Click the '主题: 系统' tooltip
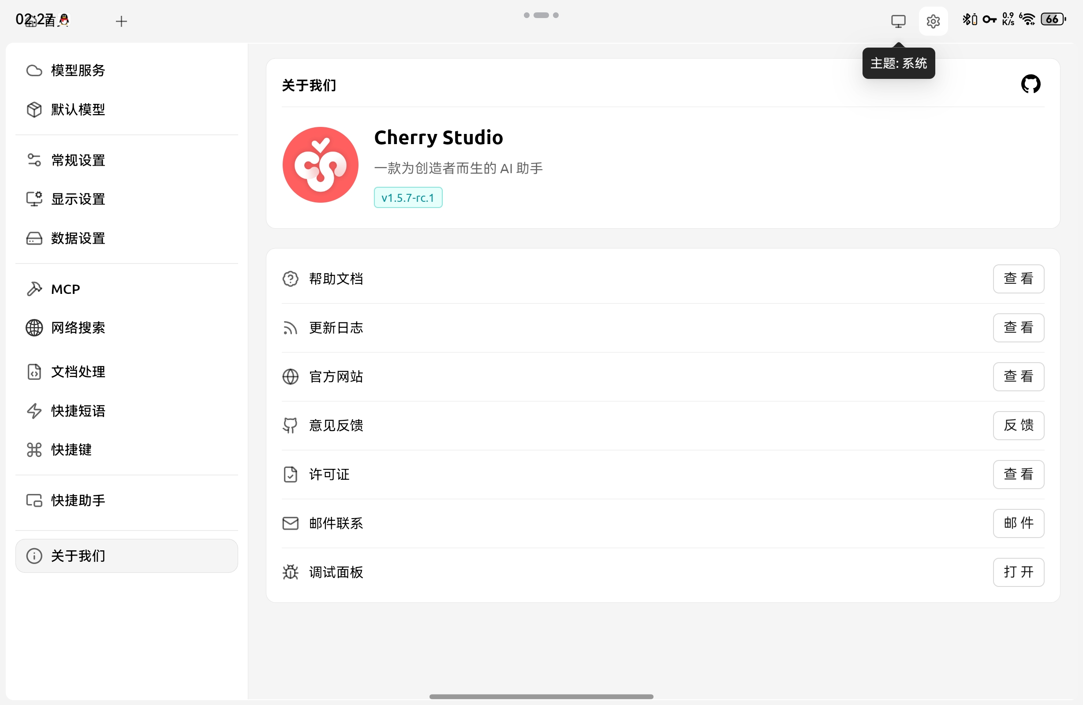 tap(898, 63)
